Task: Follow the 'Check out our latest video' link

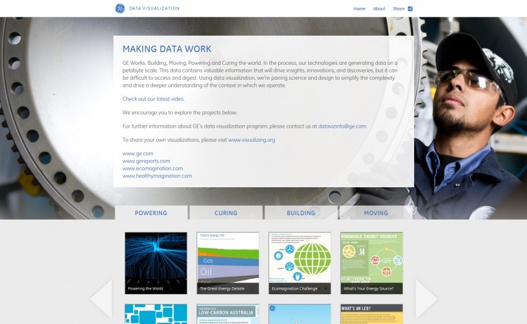Action: (x=153, y=98)
